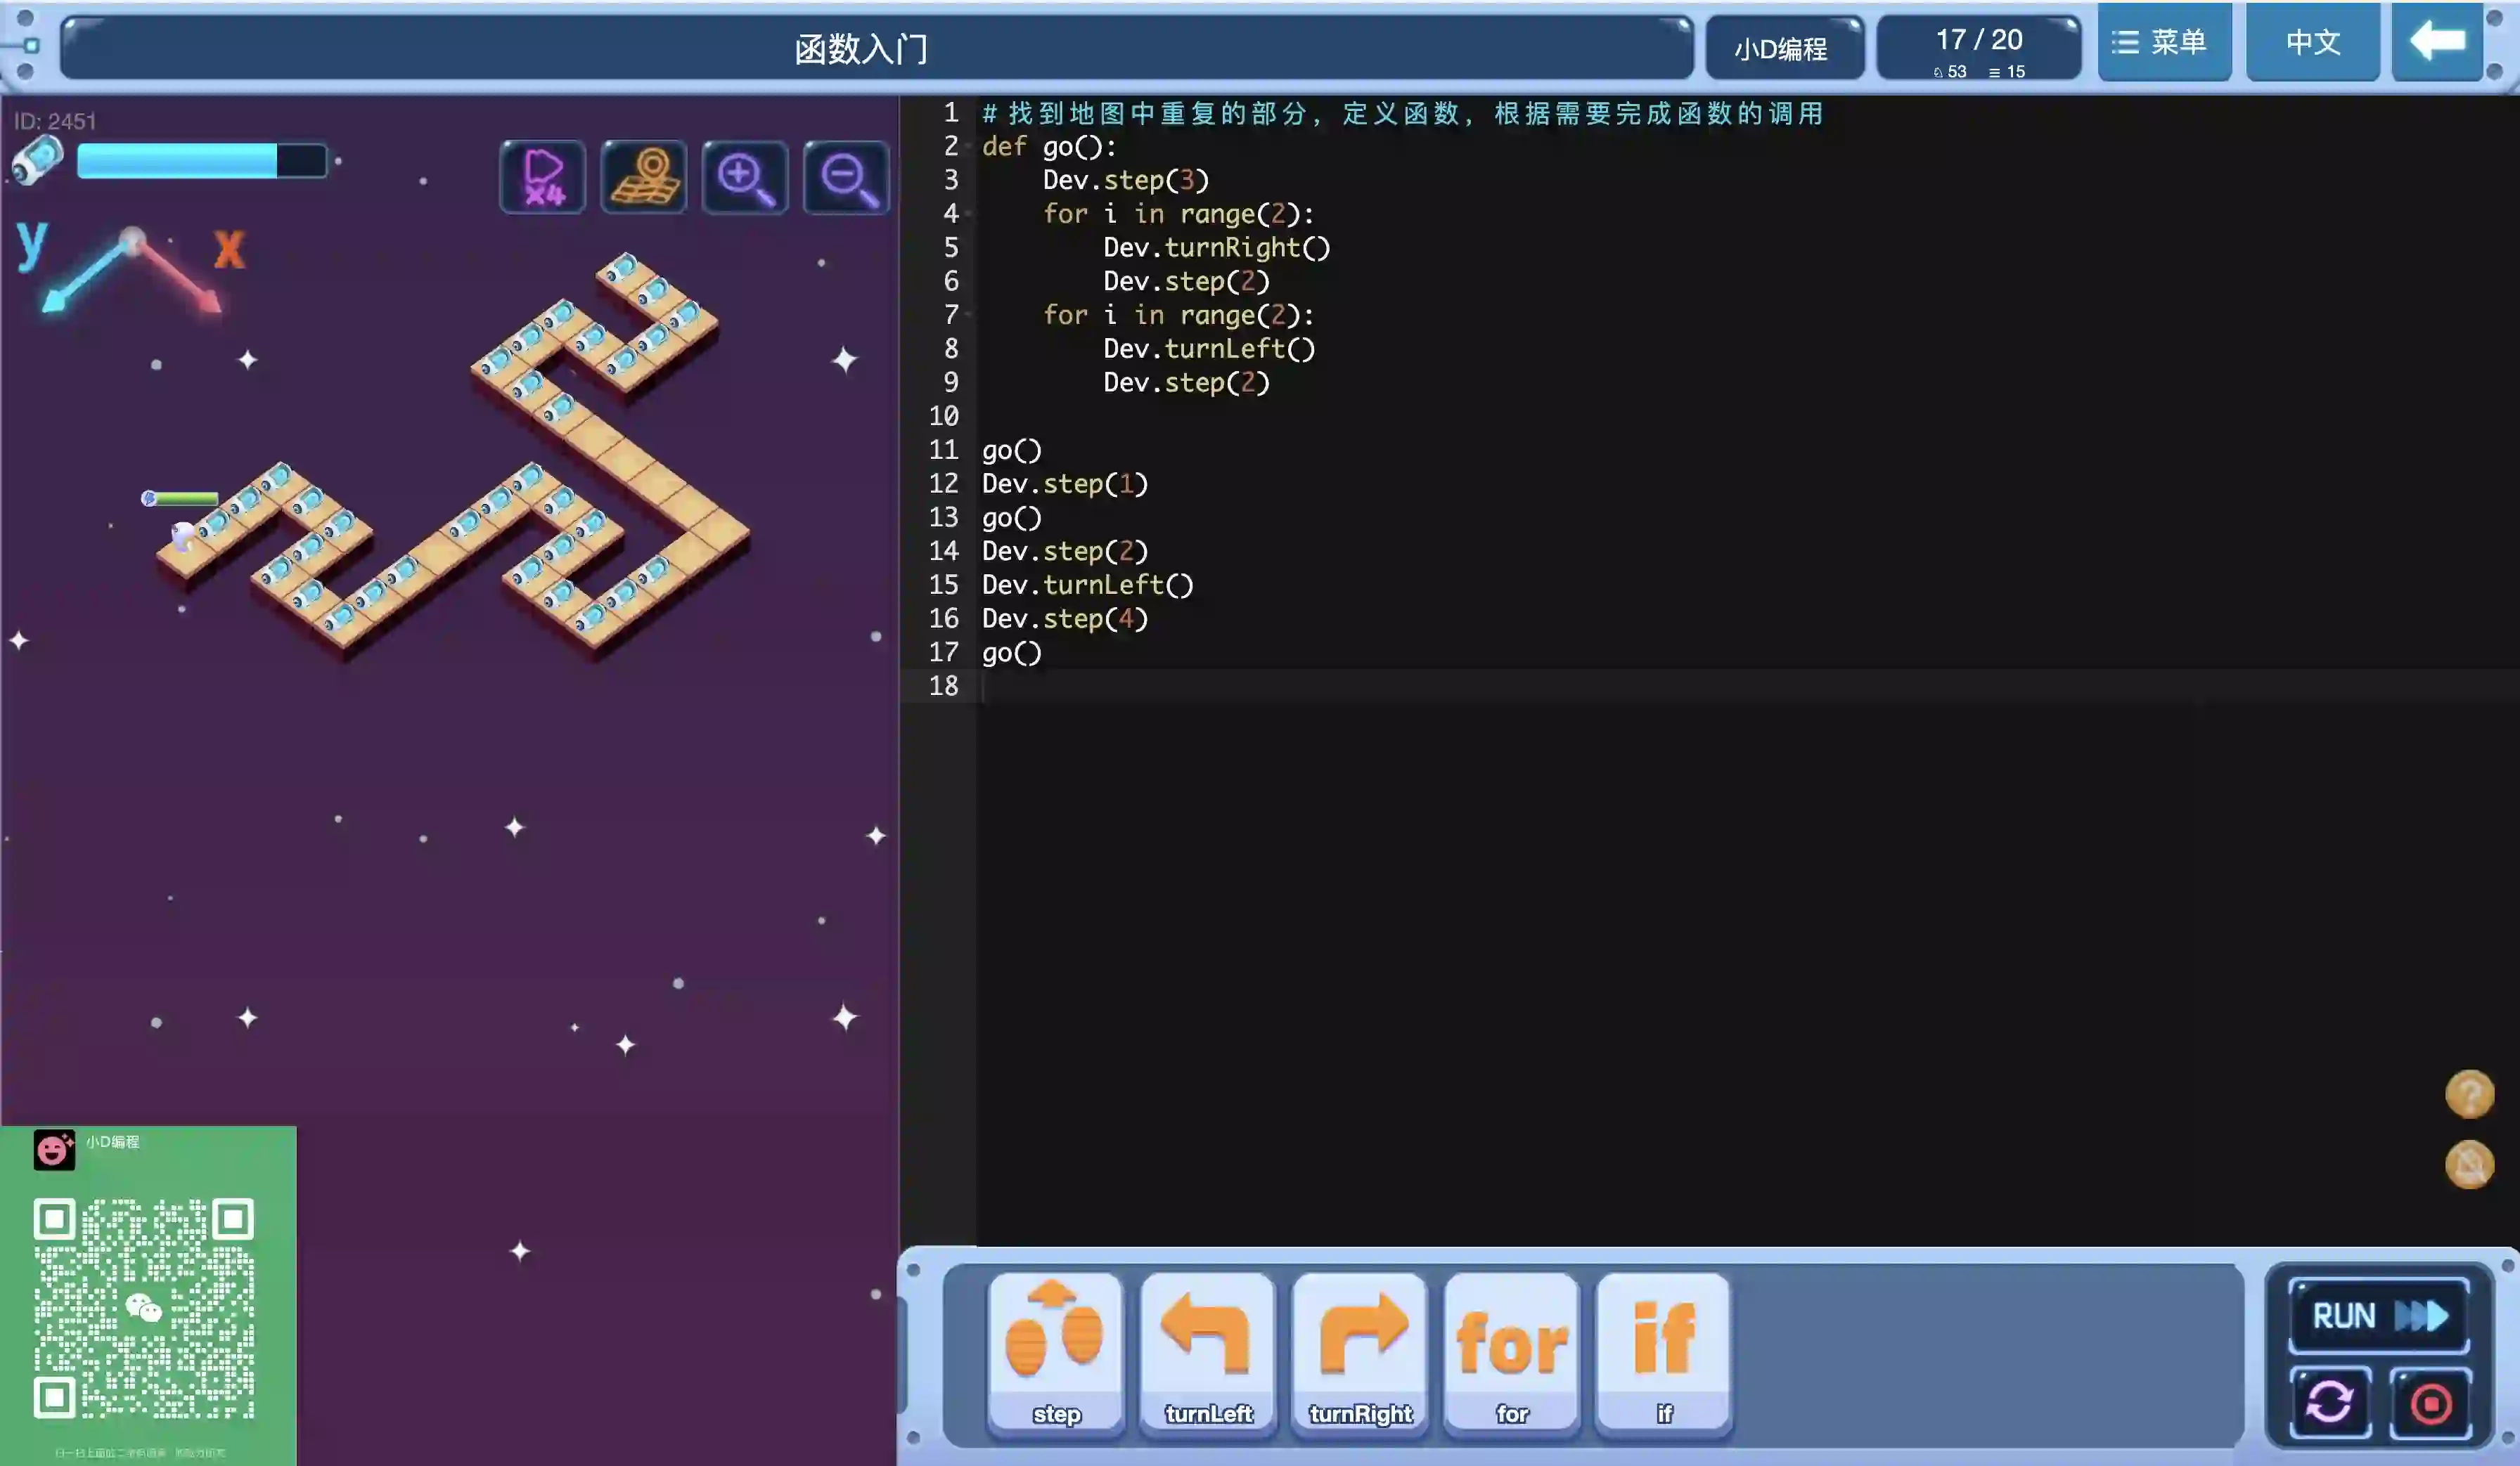The image size is (2520, 1466).
Task: Insert a for loop block
Action: tap(1512, 1351)
